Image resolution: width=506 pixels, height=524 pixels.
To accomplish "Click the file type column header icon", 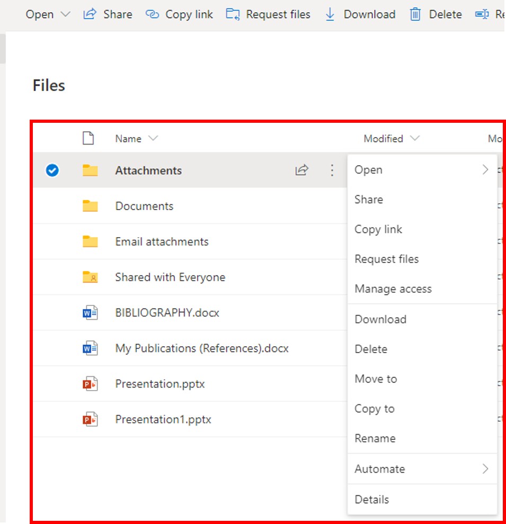I will tap(88, 139).
